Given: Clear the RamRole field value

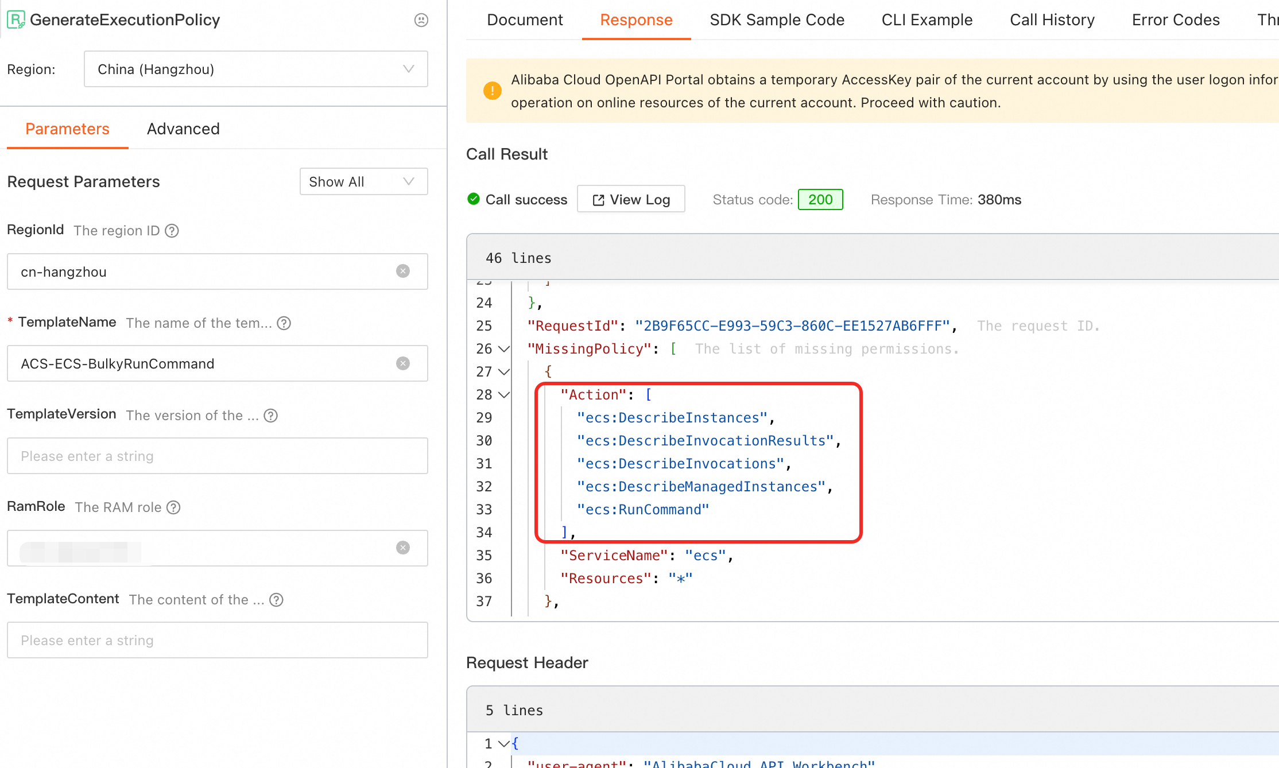Looking at the screenshot, I should (403, 548).
